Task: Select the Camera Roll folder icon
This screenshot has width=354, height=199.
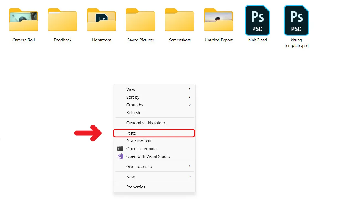Action: (24, 20)
